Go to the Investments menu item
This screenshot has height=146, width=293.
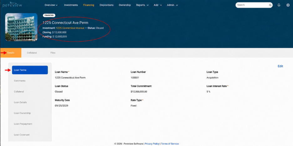pos(71,5)
